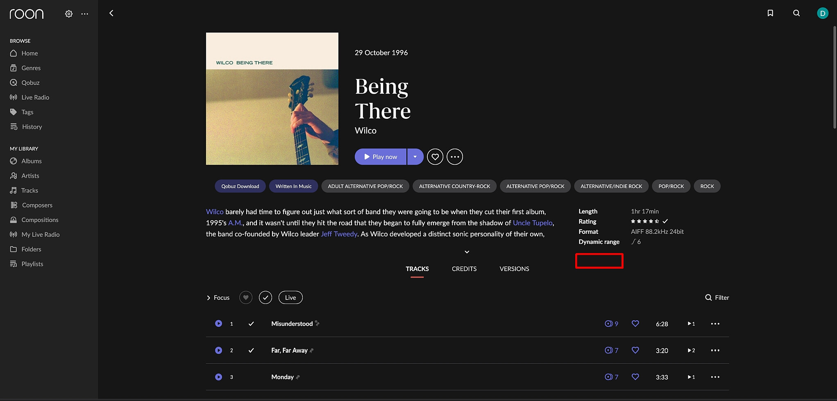
Task: Open the three-dot menu beside settings gear
Action: coord(85,14)
